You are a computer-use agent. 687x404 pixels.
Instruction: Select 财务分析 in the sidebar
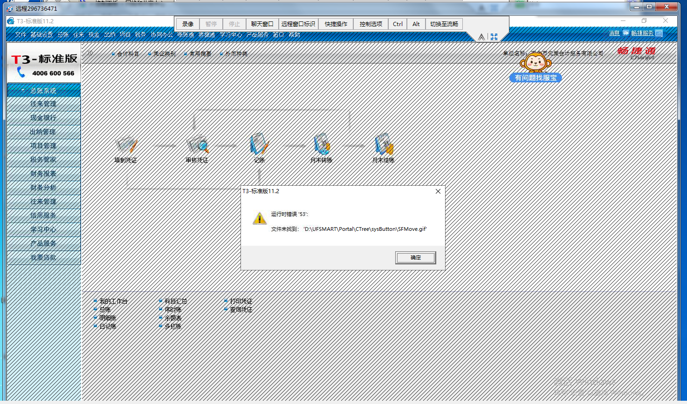[x=44, y=188]
